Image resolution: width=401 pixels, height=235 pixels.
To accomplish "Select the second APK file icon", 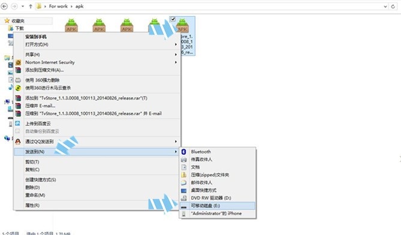I will [x=99, y=25].
